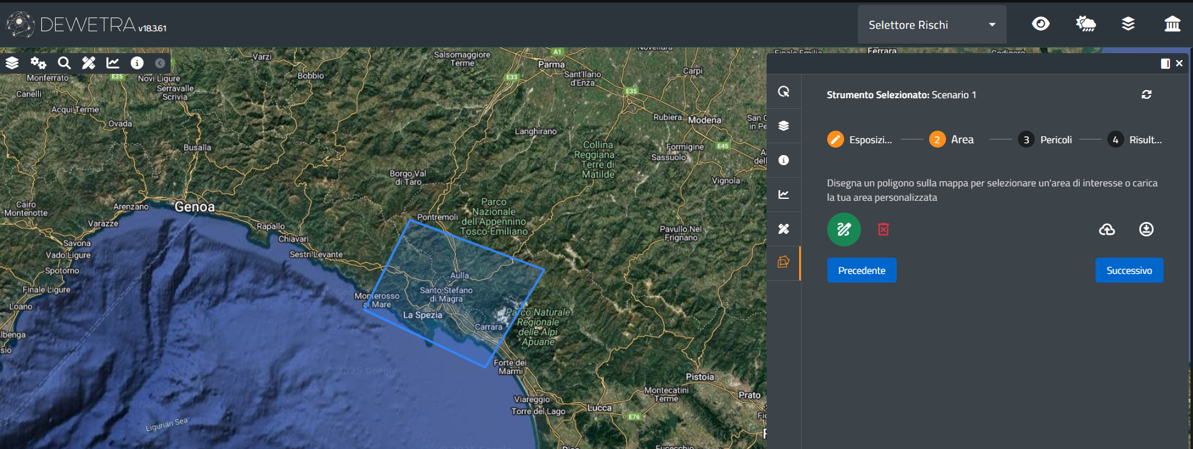Toggle the green polygon draw tool
This screenshot has width=1193, height=449.
[843, 230]
